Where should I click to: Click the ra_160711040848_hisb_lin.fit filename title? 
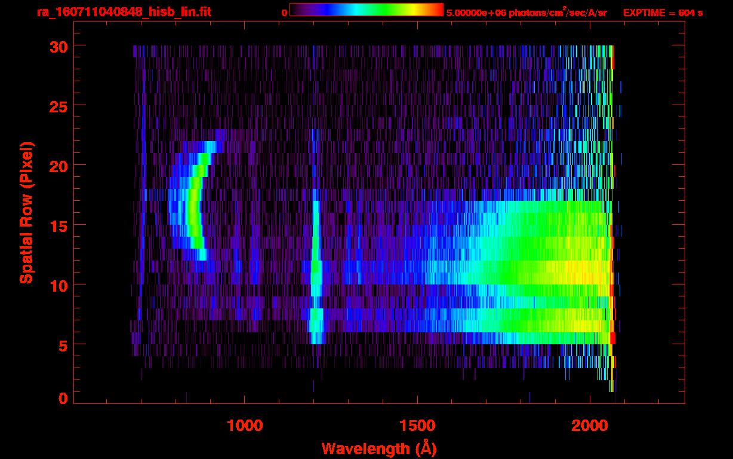click(x=123, y=12)
